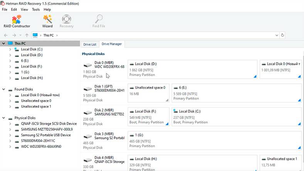Select Local Disk 0 (Новый том) in tree
Image resolution: width=304 pixels, height=171 pixels.
pyautogui.click(x=41, y=95)
